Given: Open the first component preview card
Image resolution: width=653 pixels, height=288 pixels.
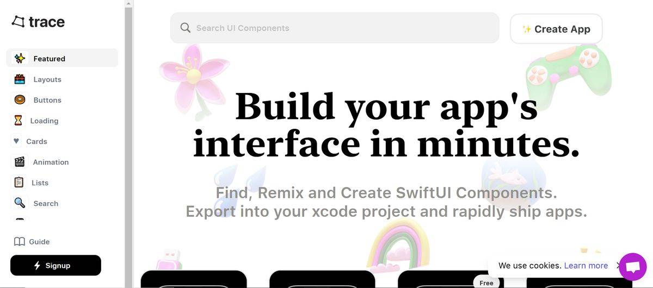Looking at the screenshot, I should pyautogui.click(x=194, y=279).
